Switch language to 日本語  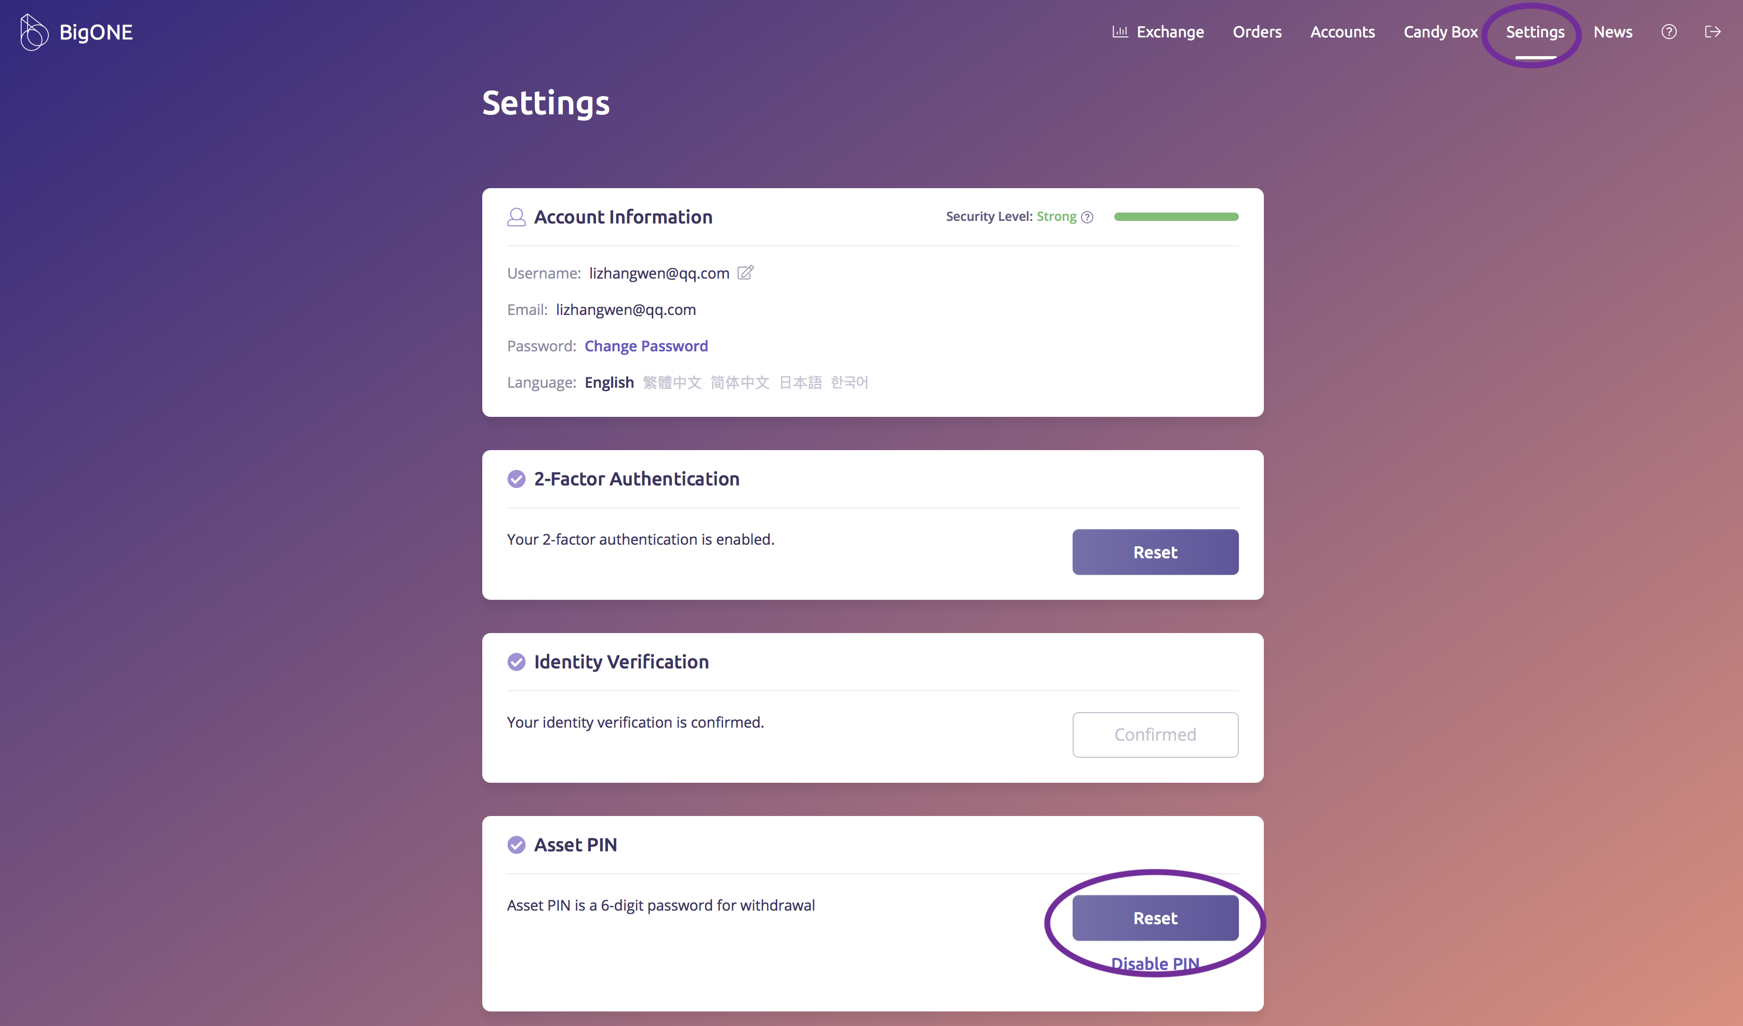coord(800,383)
